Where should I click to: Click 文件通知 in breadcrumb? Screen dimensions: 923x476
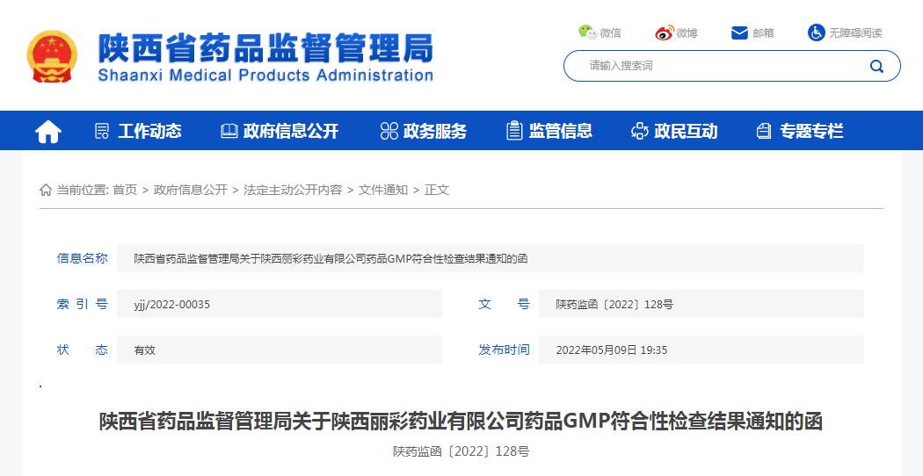(383, 190)
